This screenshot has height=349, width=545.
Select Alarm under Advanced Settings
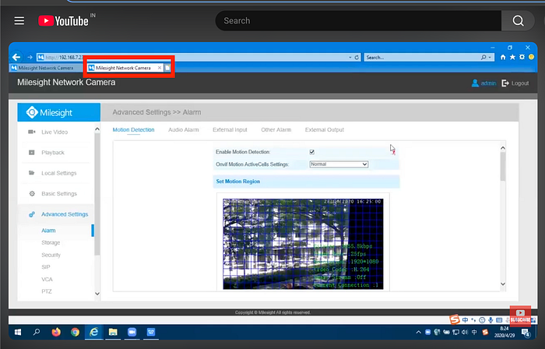[x=48, y=231]
